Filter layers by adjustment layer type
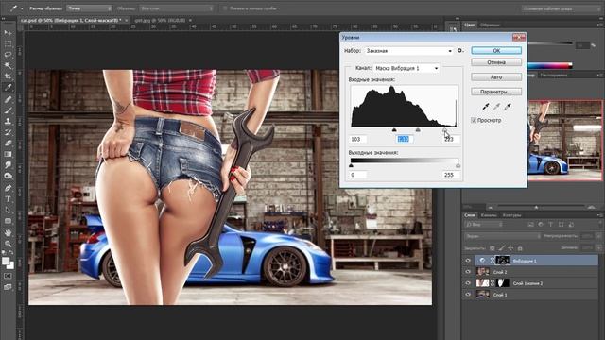This screenshot has width=605, height=340. 541,225
